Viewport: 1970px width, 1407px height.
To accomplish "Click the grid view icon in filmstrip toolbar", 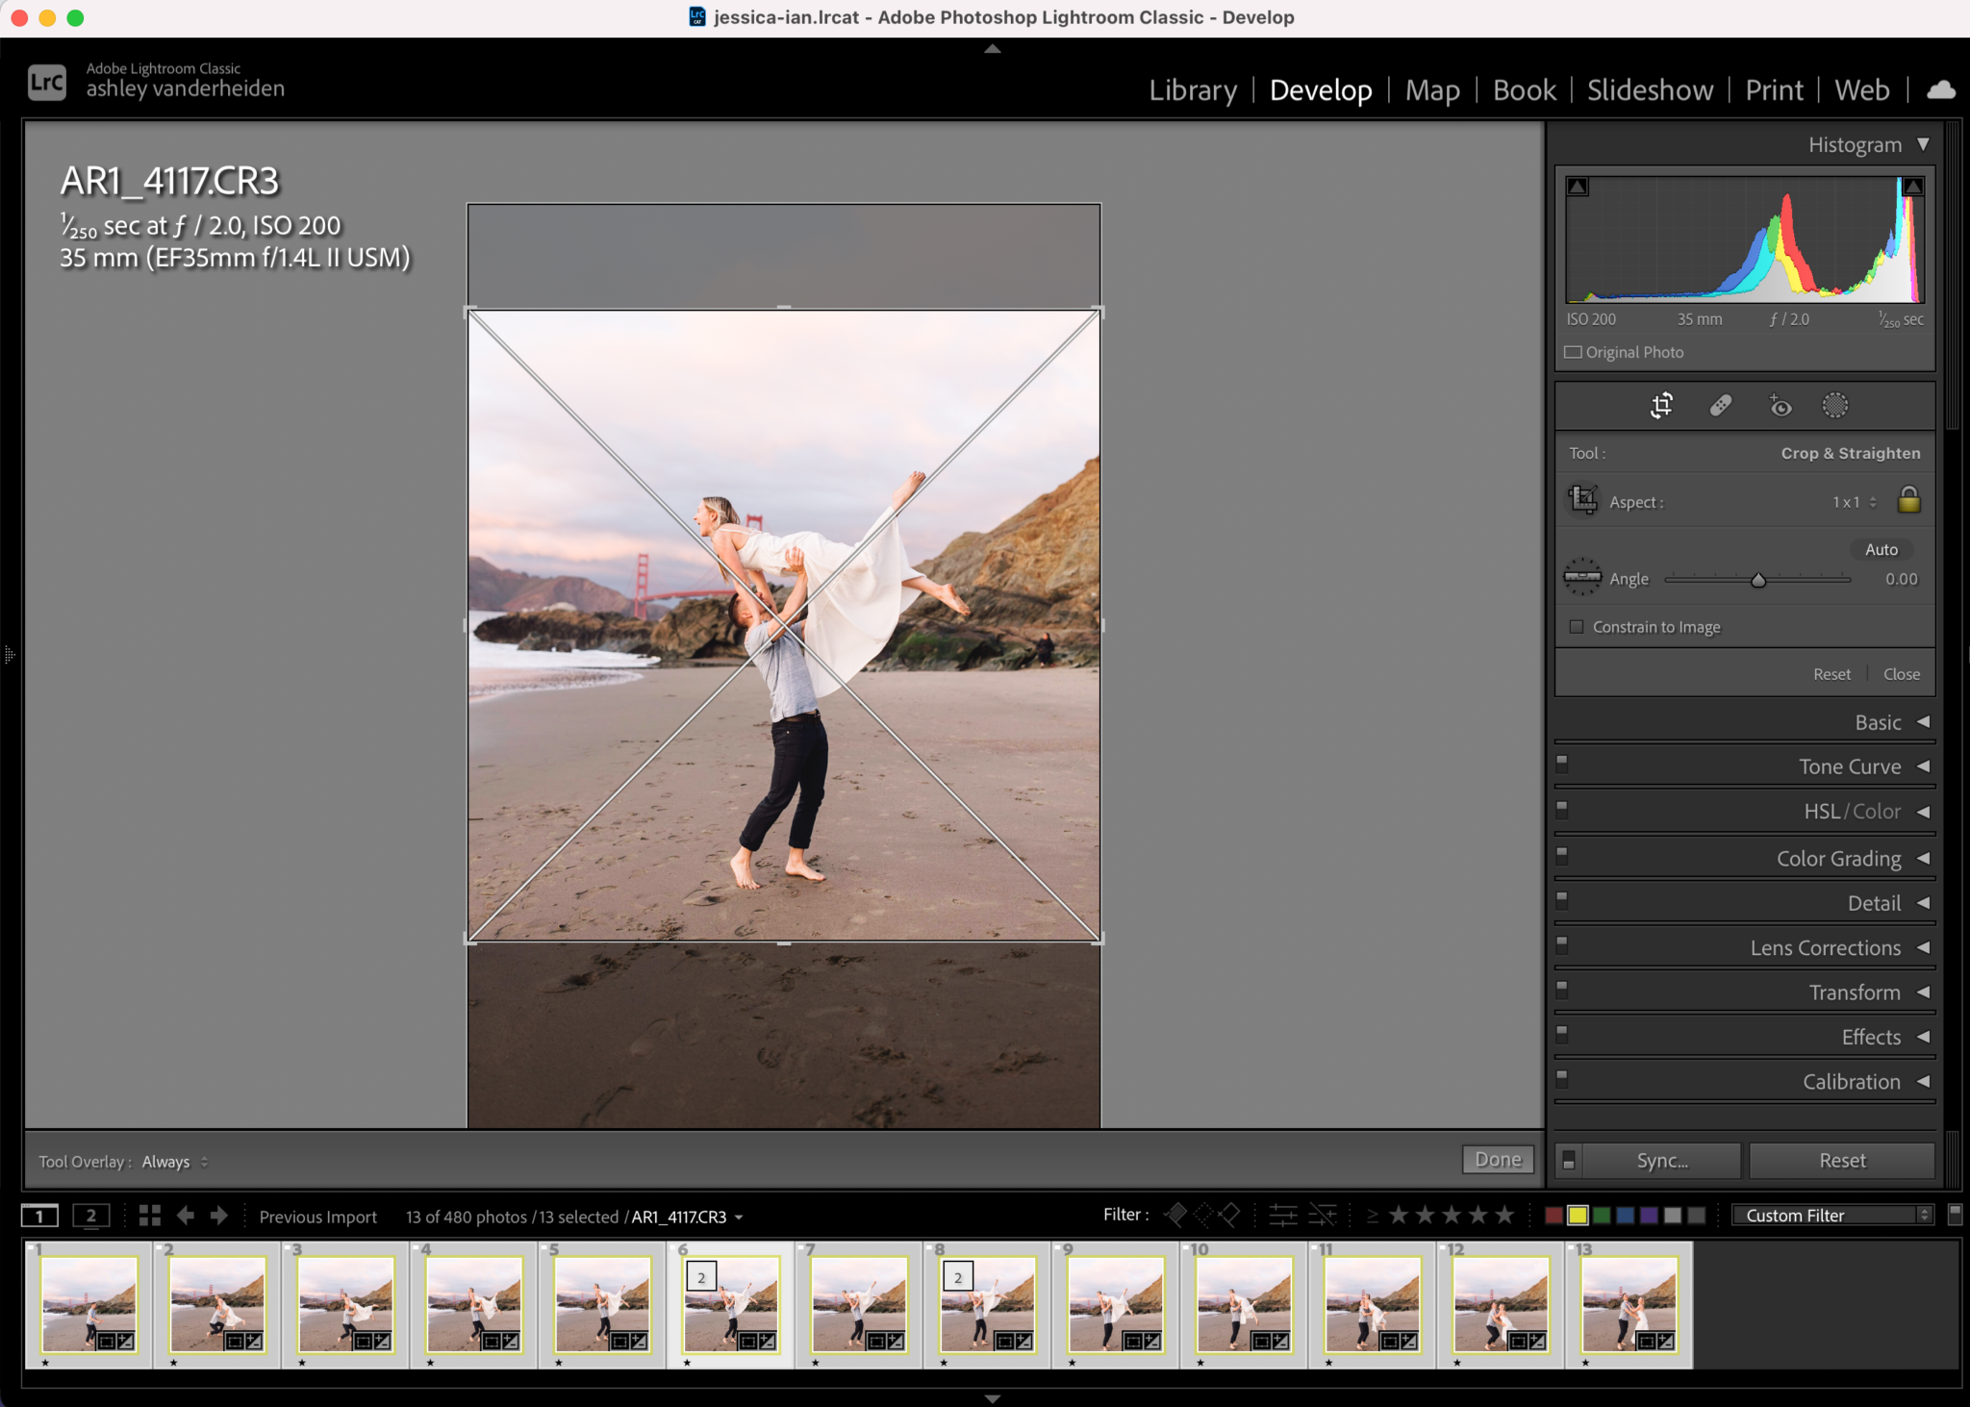I will [149, 1216].
